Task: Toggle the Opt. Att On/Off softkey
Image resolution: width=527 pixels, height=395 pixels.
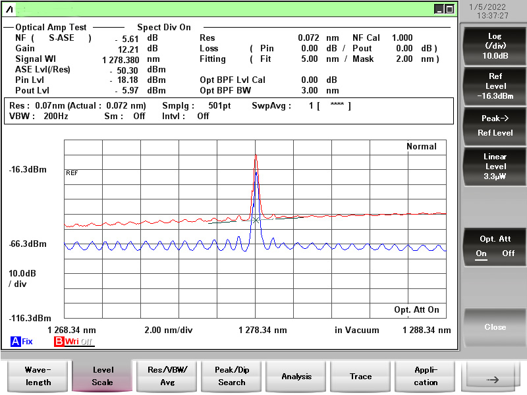Action: 495,246
